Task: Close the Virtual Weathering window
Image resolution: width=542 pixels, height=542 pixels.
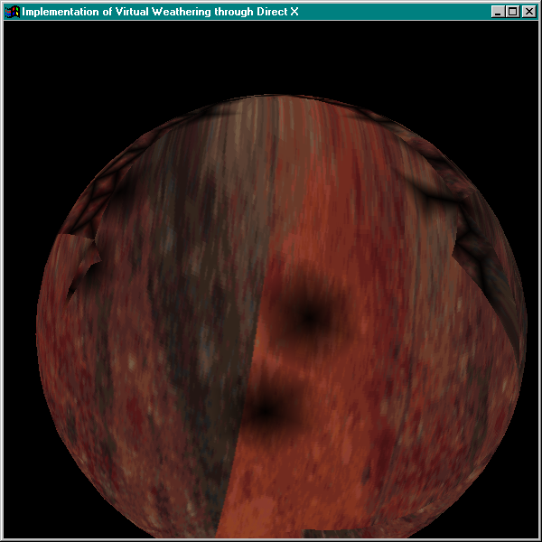Action: [x=529, y=12]
